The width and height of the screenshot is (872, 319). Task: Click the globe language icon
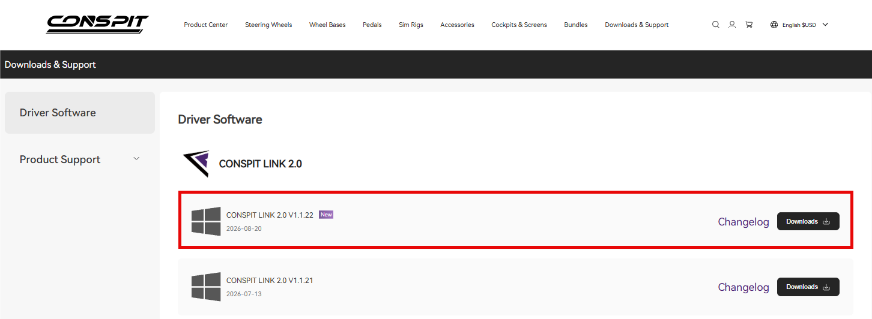click(x=774, y=25)
